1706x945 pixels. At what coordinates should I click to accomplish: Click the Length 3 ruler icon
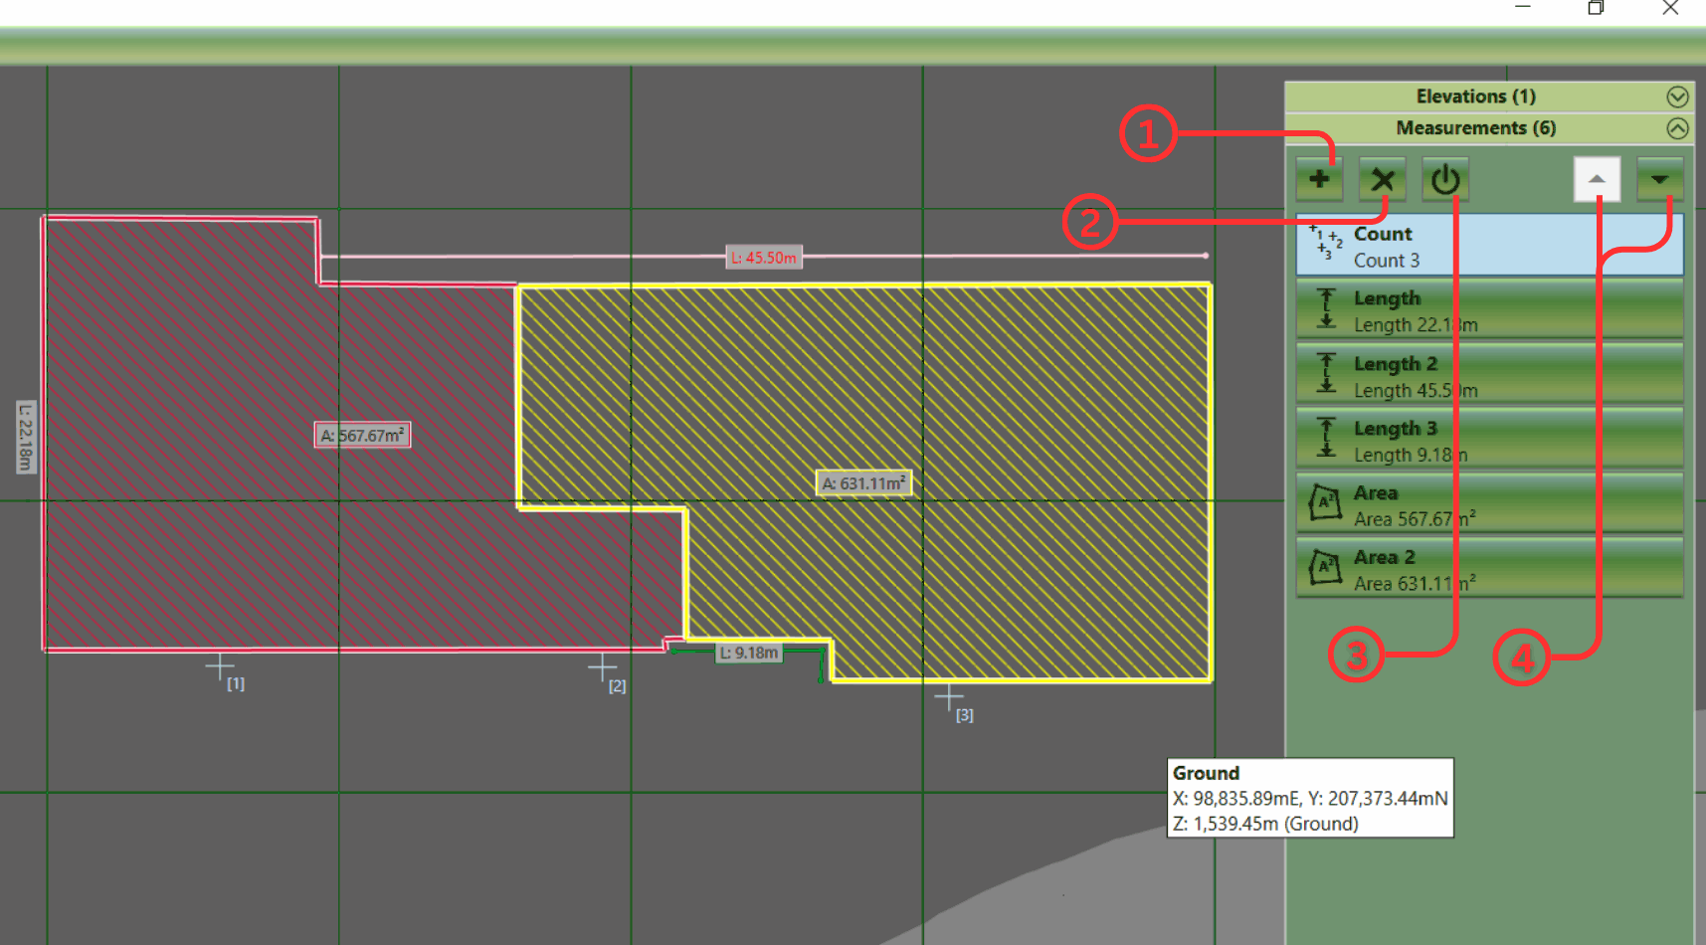[x=1325, y=438]
